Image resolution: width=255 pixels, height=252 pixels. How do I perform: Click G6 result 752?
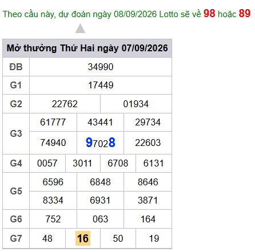coord(53,219)
